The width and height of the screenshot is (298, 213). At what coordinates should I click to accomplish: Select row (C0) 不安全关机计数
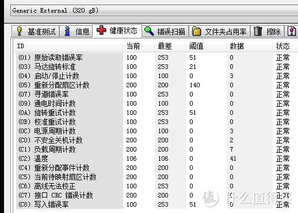156,140
